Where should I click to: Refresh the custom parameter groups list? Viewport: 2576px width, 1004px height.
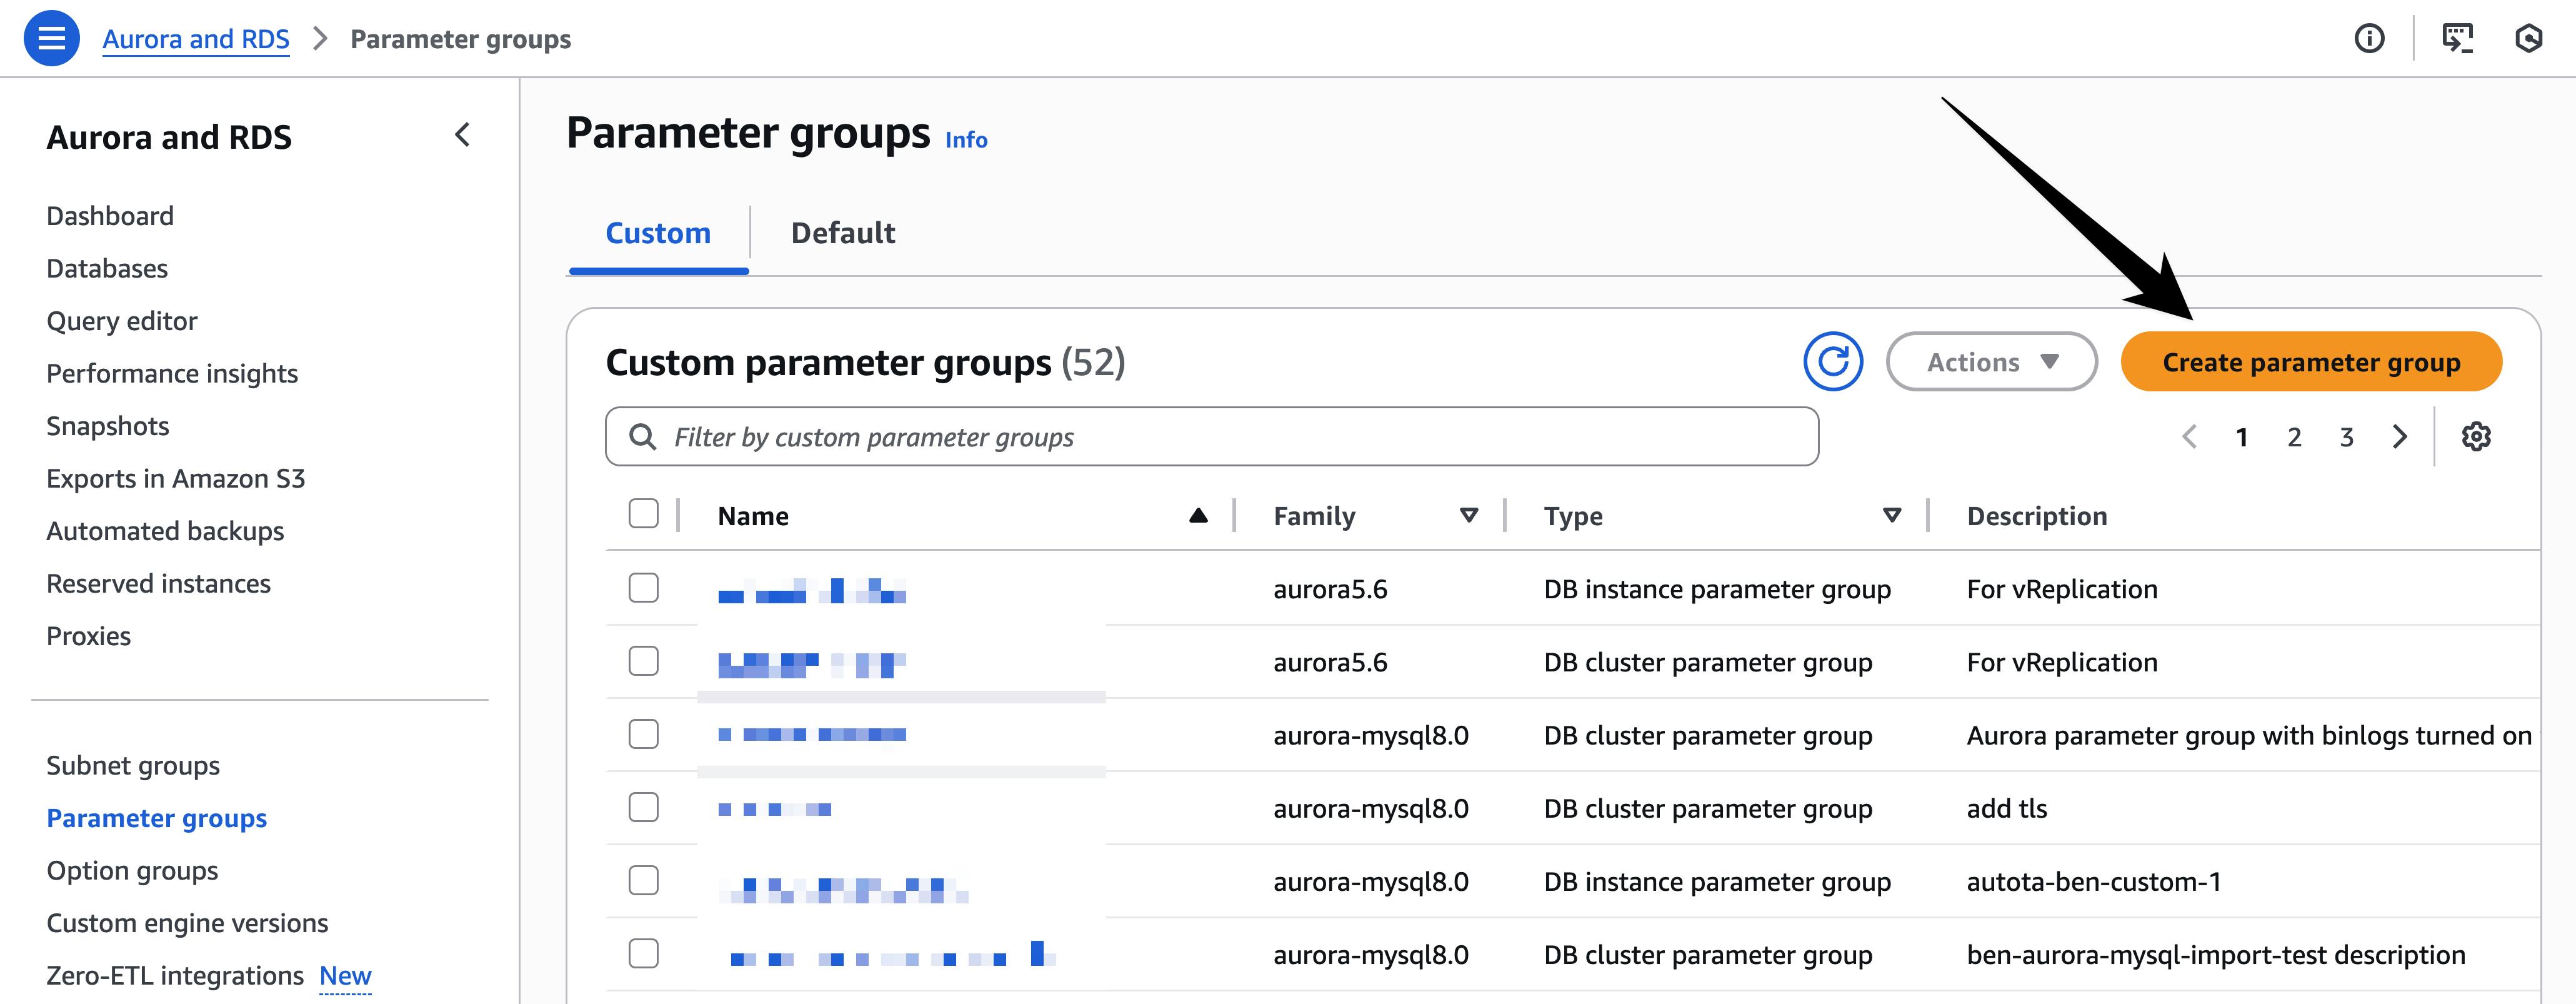(x=1832, y=362)
